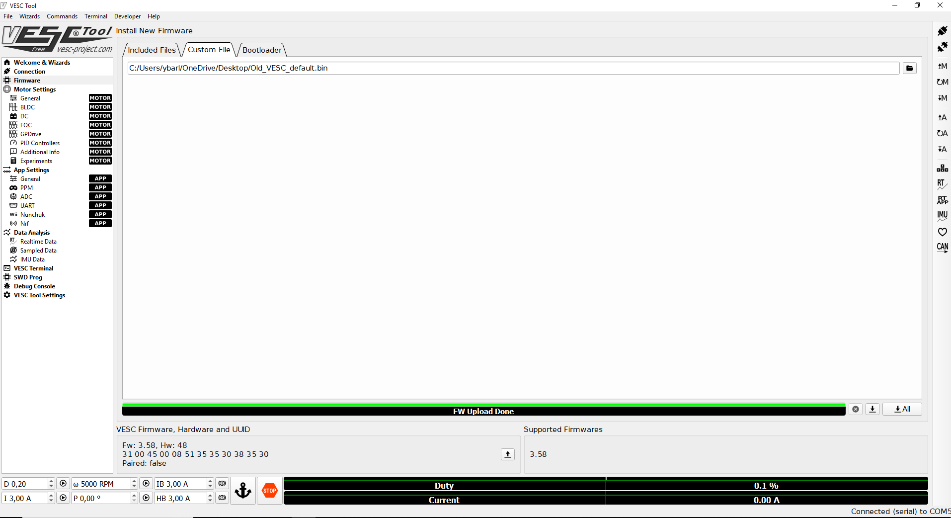Click the upload firmware download-arrow button
This screenshot has width=951, height=518.
872,409
